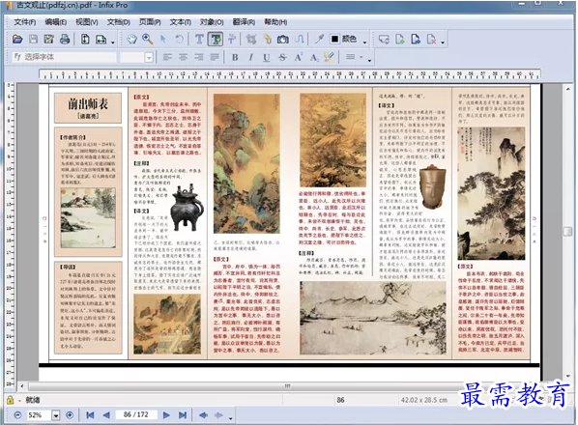The height and width of the screenshot is (425, 578).
Task: Select the Crop tool icon
Action: tap(251, 39)
